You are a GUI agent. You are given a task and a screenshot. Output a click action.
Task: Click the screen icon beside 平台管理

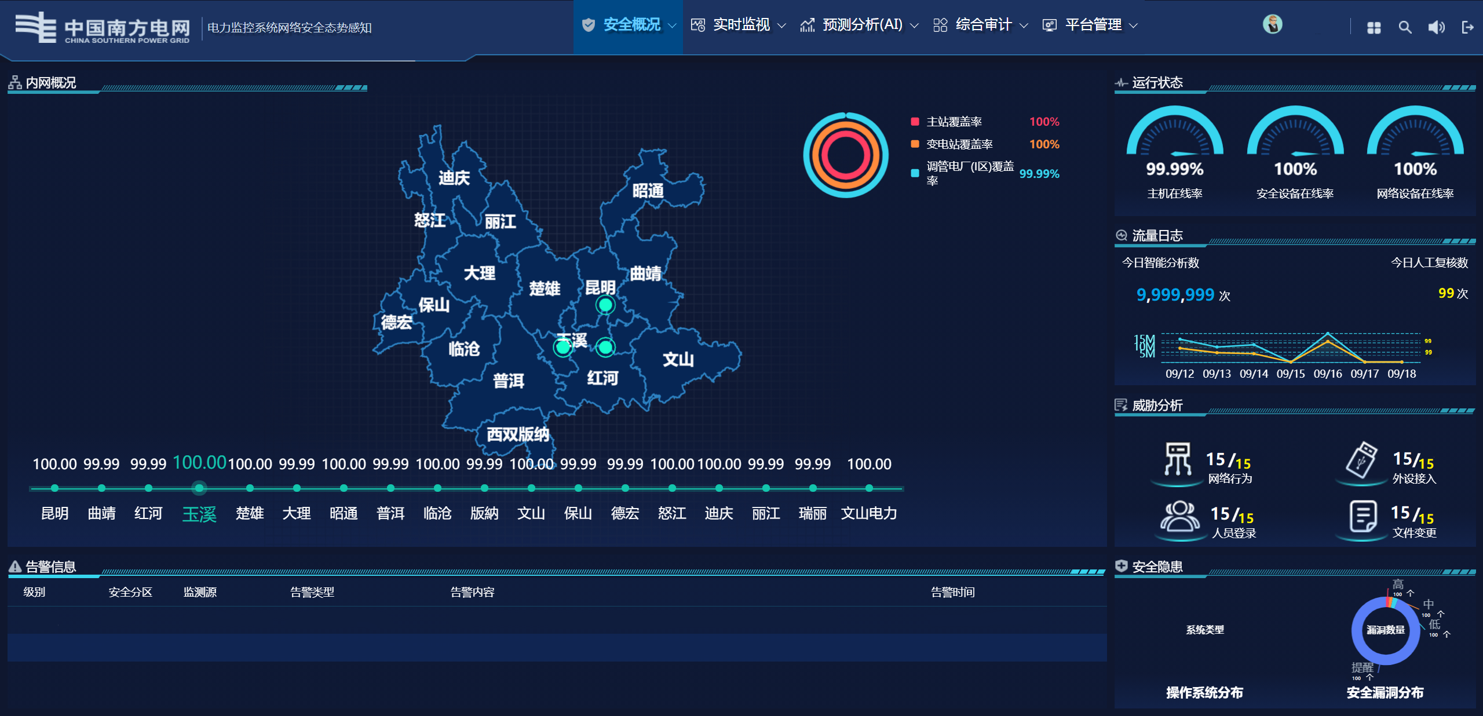pos(1050,25)
